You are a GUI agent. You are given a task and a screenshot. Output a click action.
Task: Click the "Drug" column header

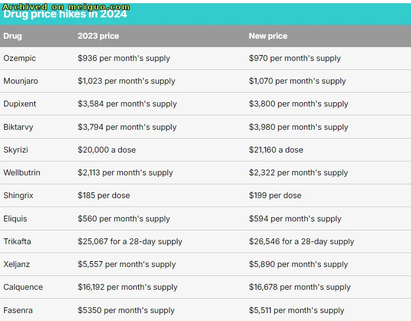(13, 36)
